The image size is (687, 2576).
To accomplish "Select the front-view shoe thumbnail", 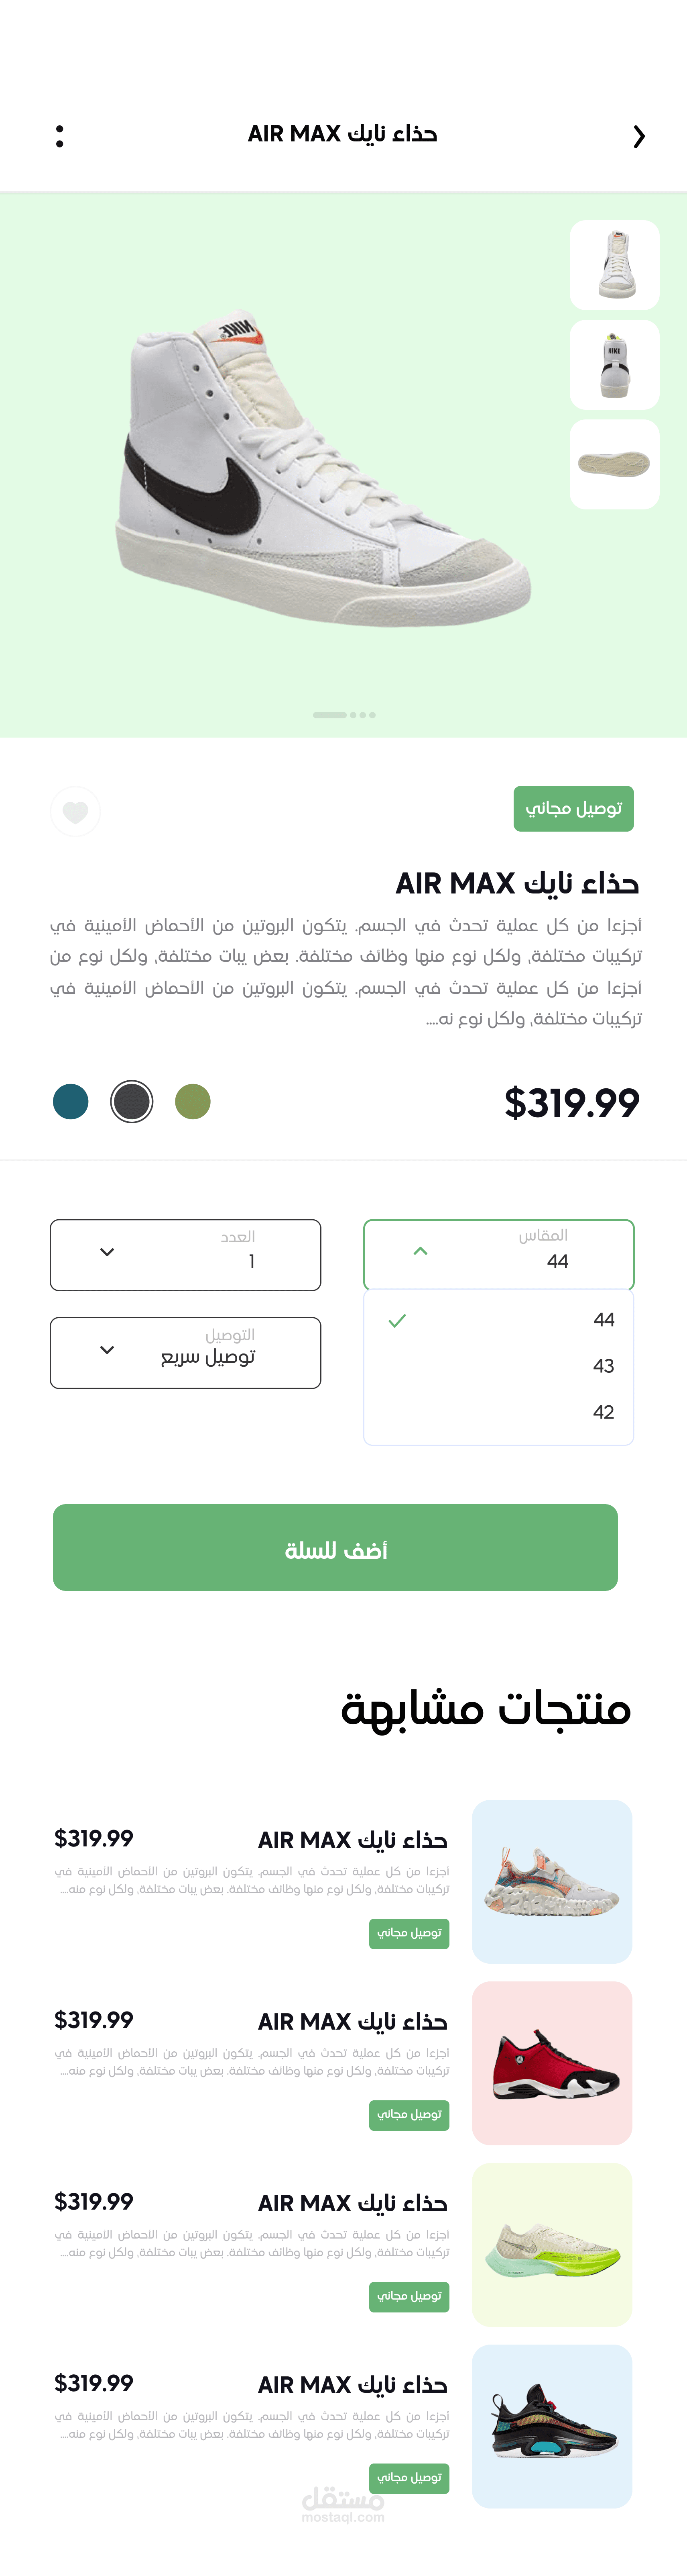I will click(x=614, y=265).
